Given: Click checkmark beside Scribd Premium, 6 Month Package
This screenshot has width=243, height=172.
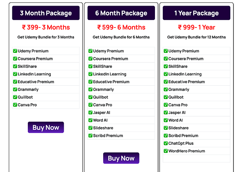Looking at the screenshot, I should click(91, 136).
